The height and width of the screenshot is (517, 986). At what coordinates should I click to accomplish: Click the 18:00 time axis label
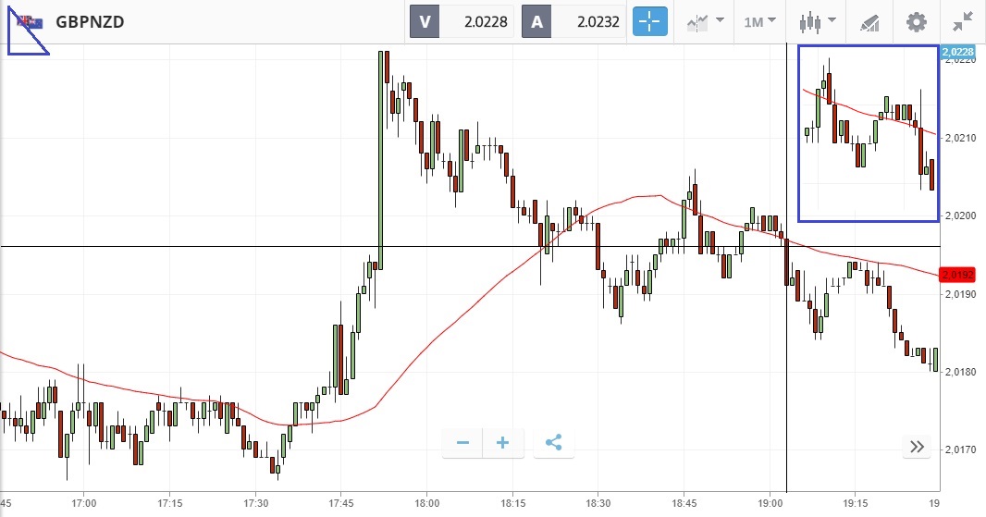pyautogui.click(x=427, y=504)
